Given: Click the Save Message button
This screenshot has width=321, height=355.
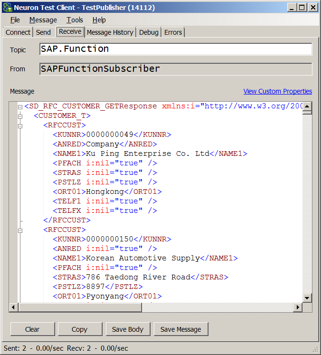Looking at the screenshot, I should click(181, 329).
